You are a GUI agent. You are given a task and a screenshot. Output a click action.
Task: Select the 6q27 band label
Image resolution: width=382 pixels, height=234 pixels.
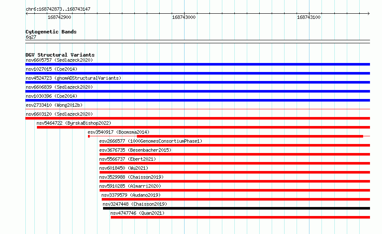31,37
